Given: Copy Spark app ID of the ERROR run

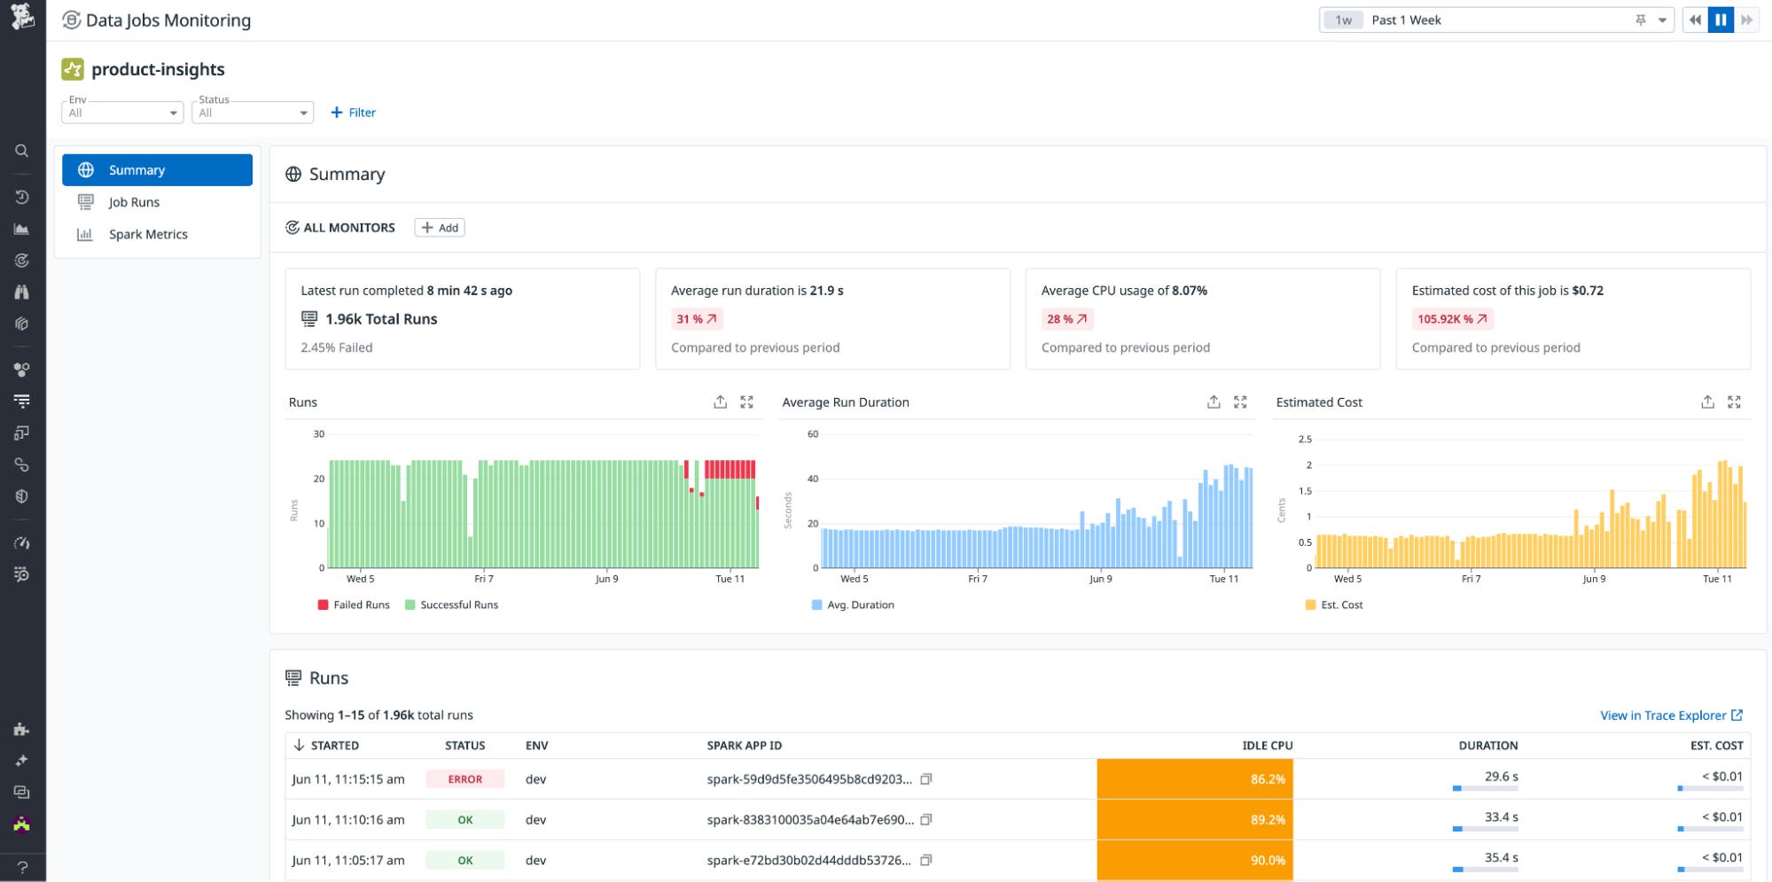Looking at the screenshot, I should 926,779.
